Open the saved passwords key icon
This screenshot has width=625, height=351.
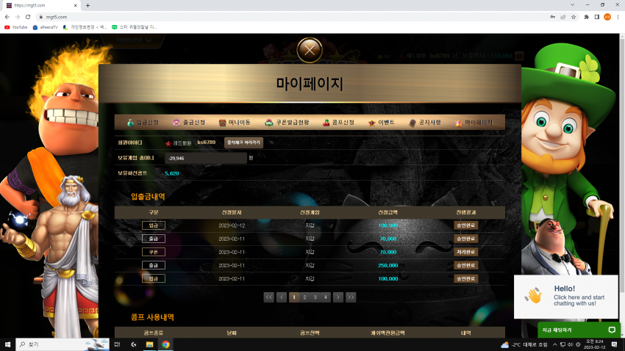click(552, 17)
